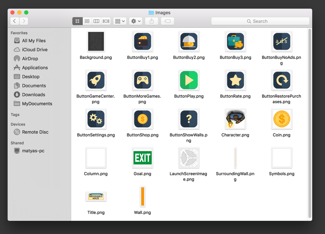
Task: Select the ButtonPlay.png green play icon
Action: point(189,80)
